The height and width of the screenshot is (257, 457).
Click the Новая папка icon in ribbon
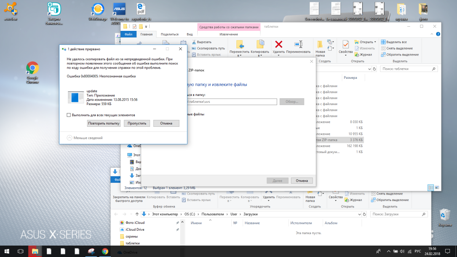click(320, 45)
